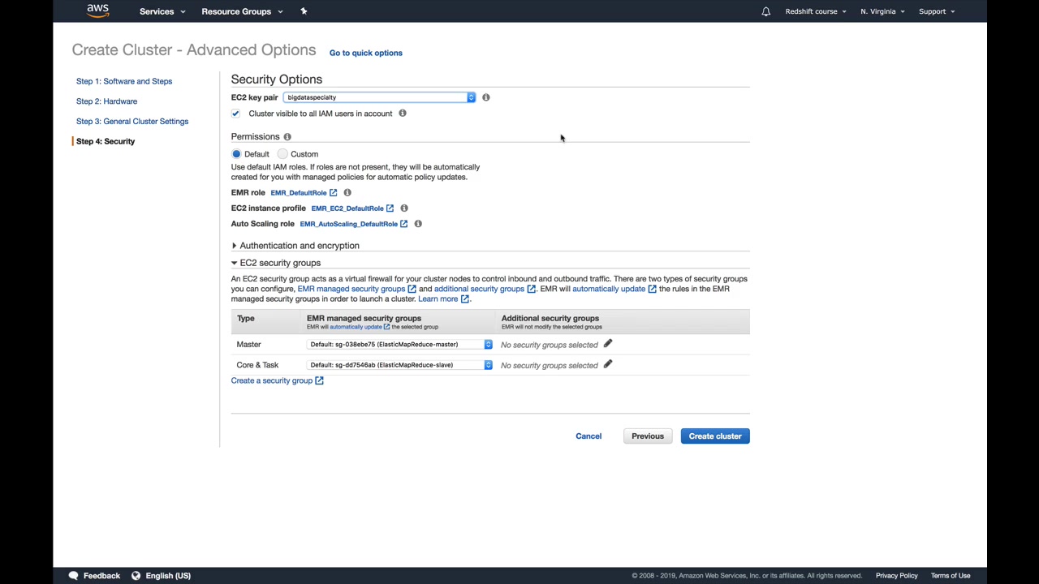Expand Authentication and encryption section
Screen dimensions: 1039x584
coord(295,246)
